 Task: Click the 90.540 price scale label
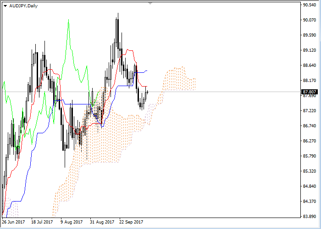click(x=310, y=5)
